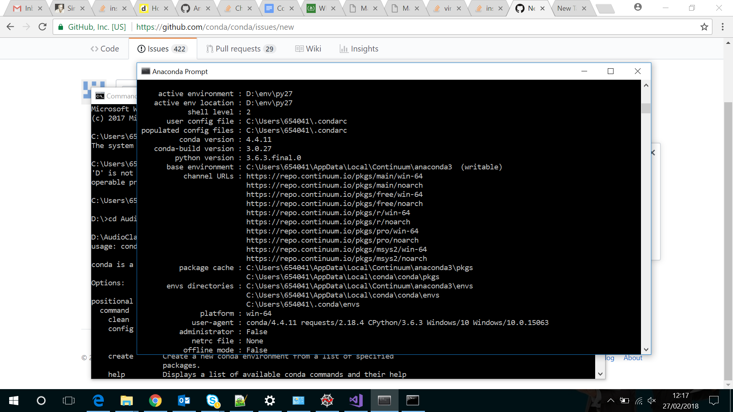Open the Chrome browser menu
This screenshot has width=733, height=412.
click(723, 27)
